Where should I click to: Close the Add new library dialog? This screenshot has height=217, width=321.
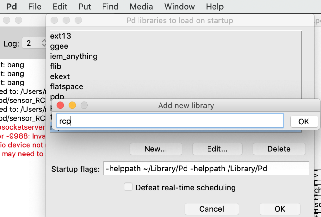tap(60, 105)
